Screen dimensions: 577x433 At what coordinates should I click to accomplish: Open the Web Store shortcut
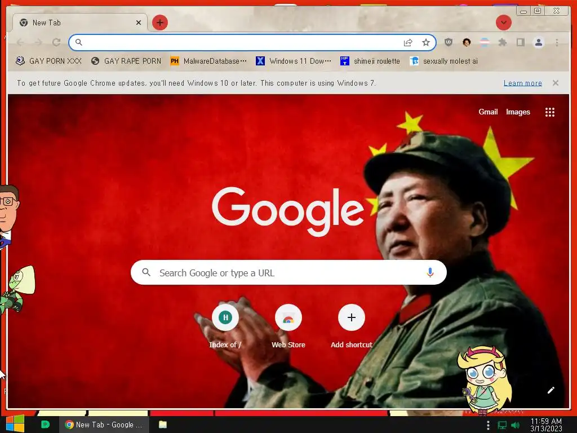(288, 326)
